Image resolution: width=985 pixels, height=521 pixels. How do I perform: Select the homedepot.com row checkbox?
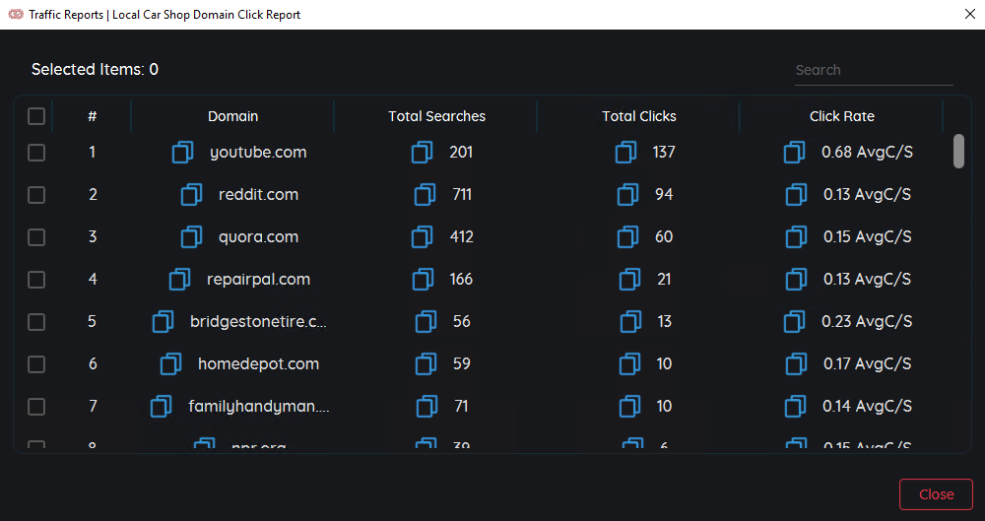[36, 363]
